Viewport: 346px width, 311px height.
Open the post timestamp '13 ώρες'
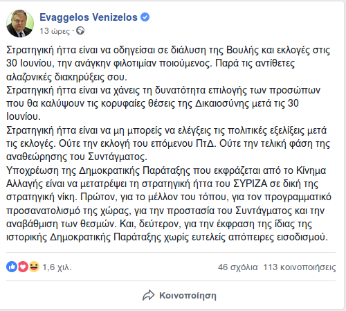[55, 31]
